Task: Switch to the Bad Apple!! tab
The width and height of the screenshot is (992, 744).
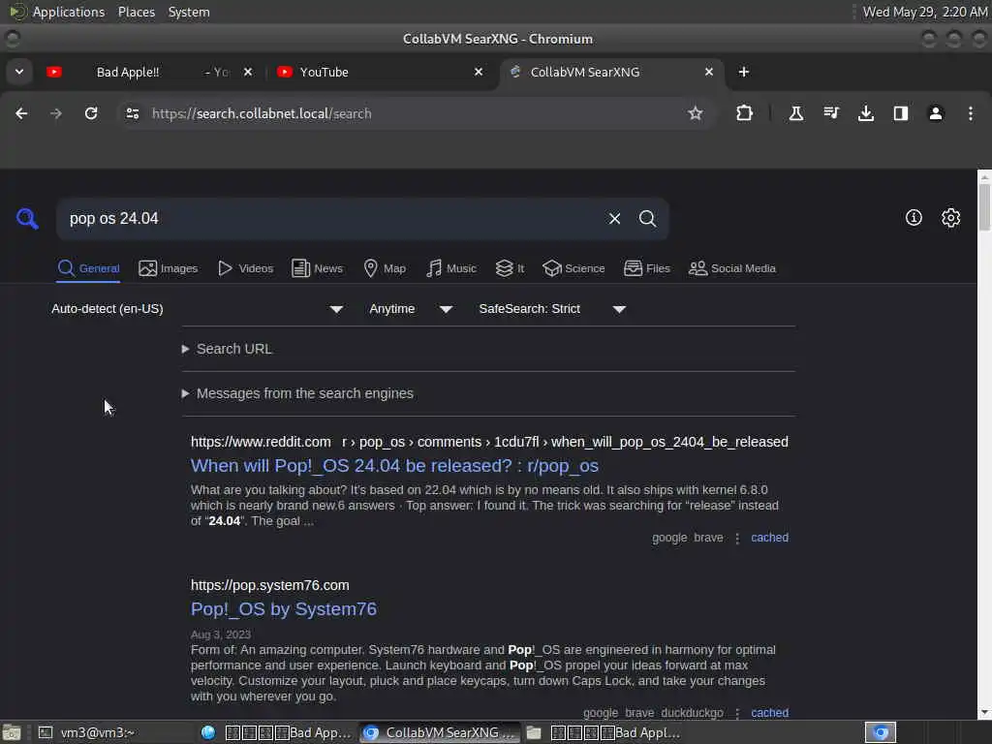Action: coord(148,72)
